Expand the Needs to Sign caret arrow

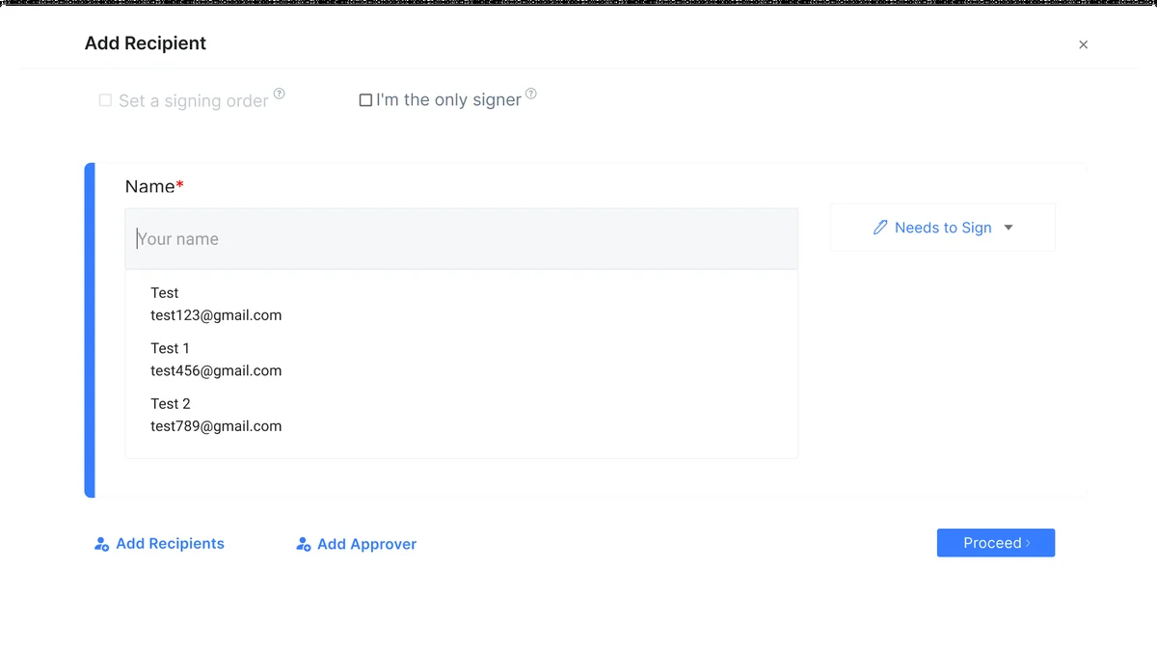(1009, 228)
